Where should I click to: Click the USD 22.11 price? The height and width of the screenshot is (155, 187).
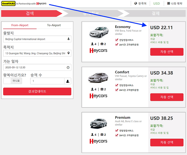[x=162, y=28]
